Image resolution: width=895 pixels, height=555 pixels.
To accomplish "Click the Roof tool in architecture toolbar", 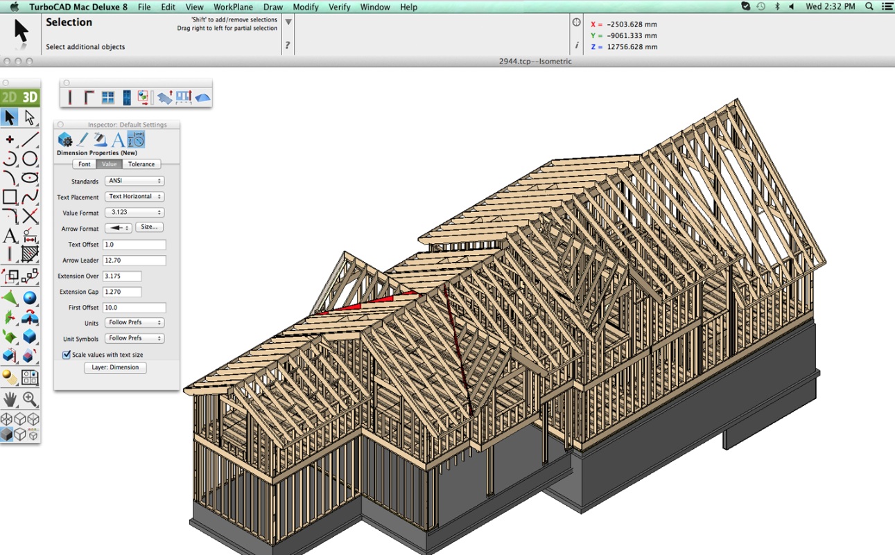I will [202, 98].
